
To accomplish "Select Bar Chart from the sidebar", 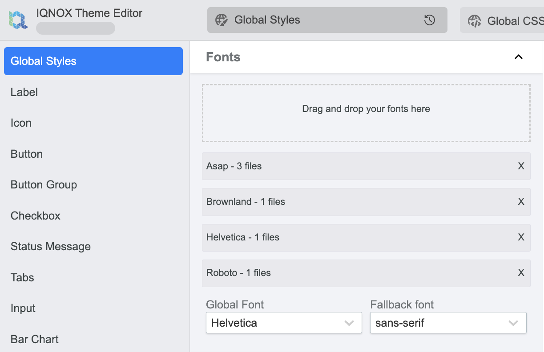I will point(34,339).
